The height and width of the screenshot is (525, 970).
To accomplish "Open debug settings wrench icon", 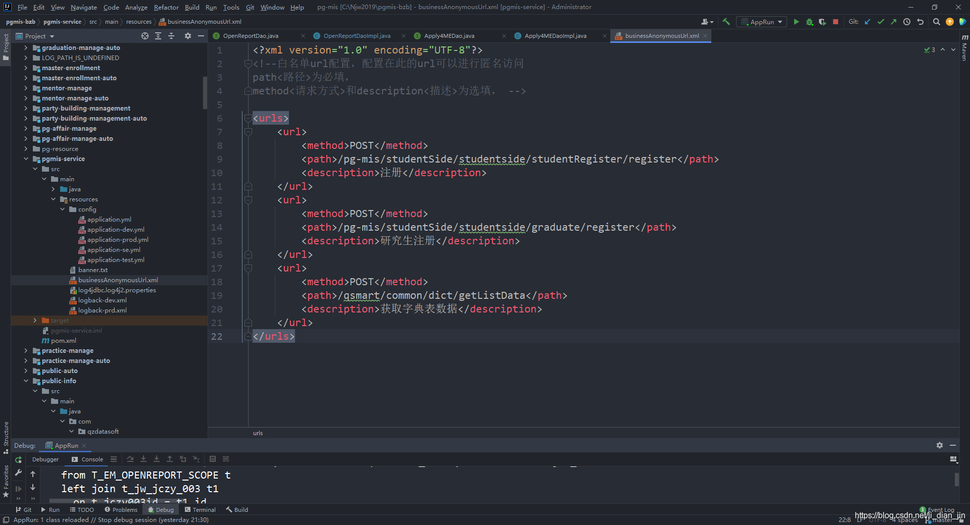I will point(18,473).
